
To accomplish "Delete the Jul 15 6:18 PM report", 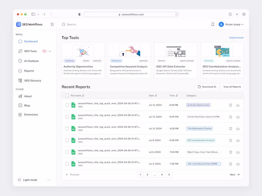I will pyautogui.click(x=231, y=105).
